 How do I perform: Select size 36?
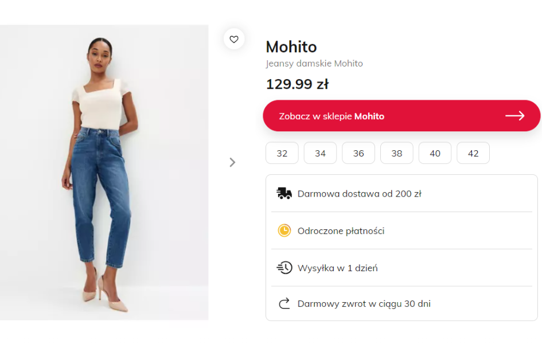[358, 153]
